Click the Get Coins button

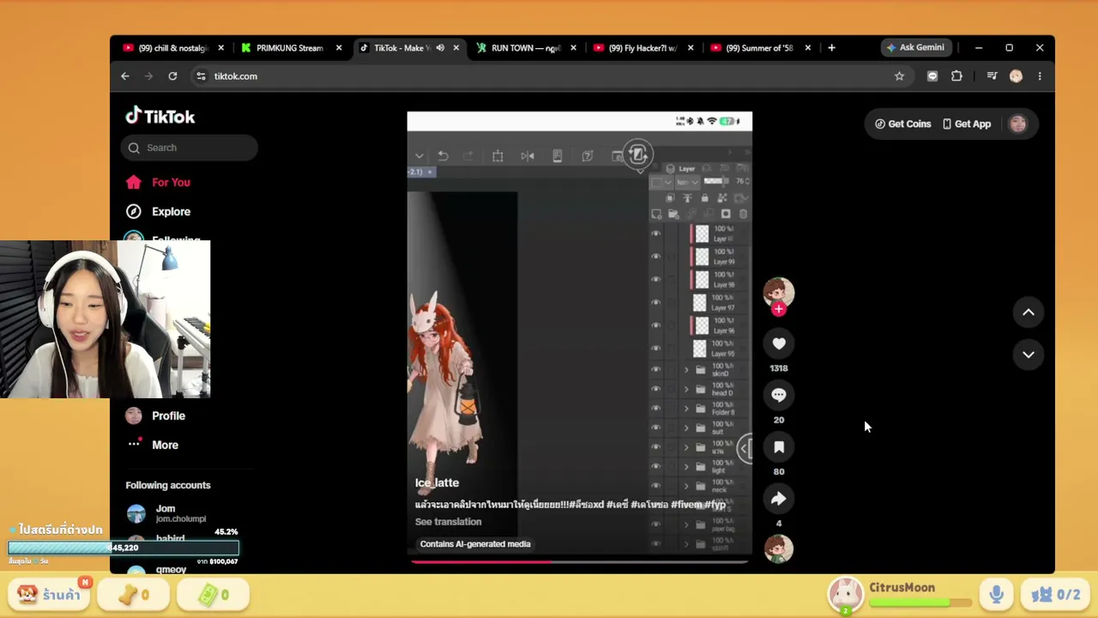coord(902,124)
